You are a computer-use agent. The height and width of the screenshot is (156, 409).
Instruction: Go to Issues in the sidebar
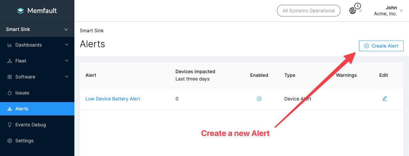22,93
